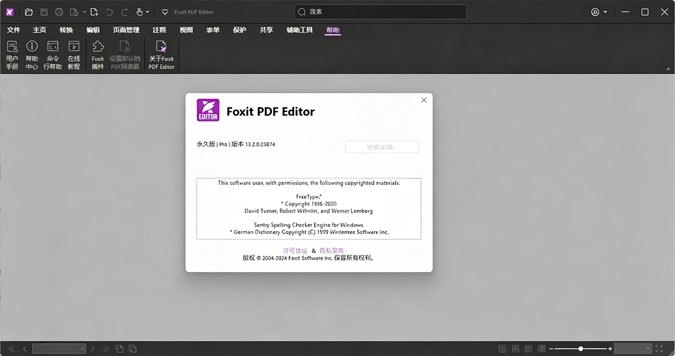Switch to the 视图 tab
Viewport: 675px width, 356px height.
click(186, 30)
